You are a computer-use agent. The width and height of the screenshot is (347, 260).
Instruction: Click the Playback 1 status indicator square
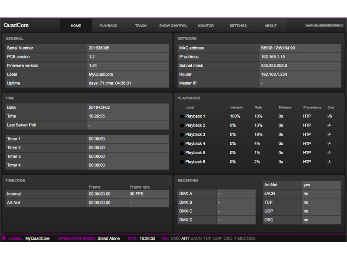181,116
